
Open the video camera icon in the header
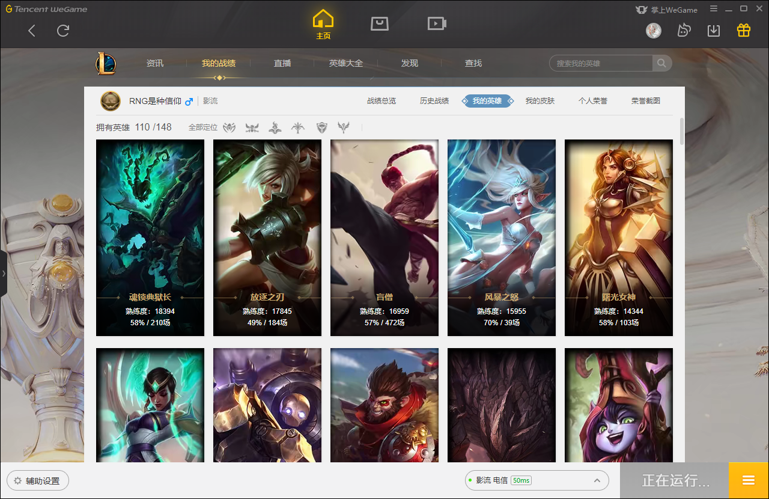click(x=437, y=23)
